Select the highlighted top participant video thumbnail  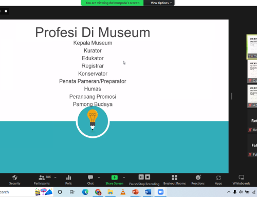pos(252,47)
